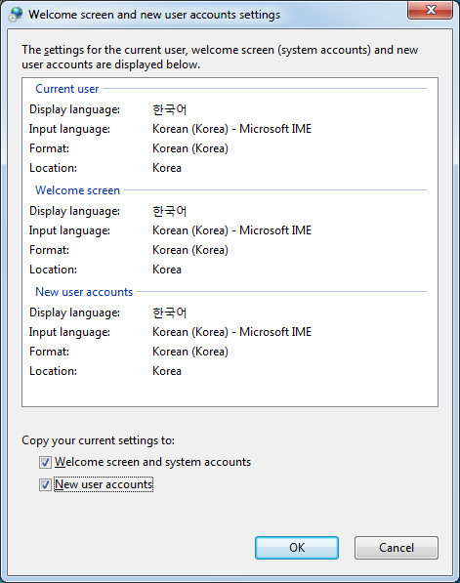Click the dialog title text
Image resolution: width=460 pixels, height=583 pixels.
[154, 15]
